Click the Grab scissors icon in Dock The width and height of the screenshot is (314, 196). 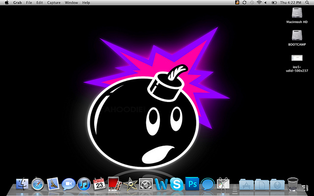(223, 184)
